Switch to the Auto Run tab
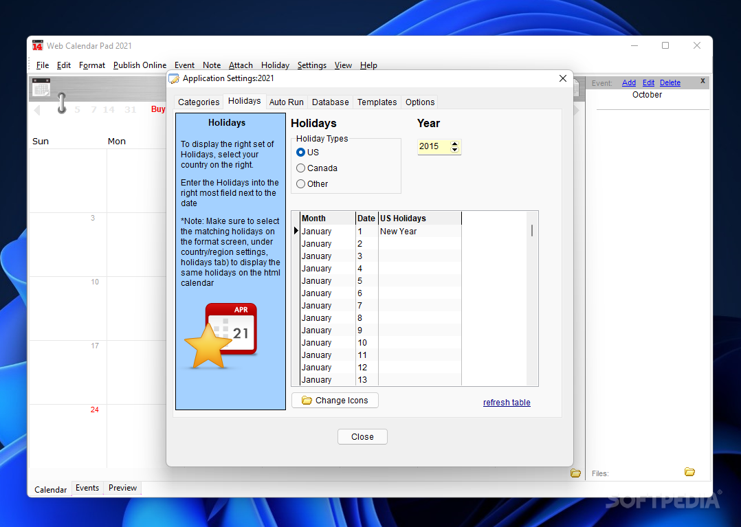Screen dimensions: 741x527 tap(287, 102)
